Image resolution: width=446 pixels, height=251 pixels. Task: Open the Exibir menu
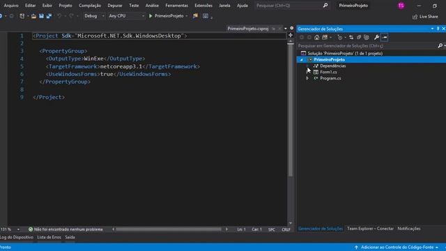tap(47, 6)
